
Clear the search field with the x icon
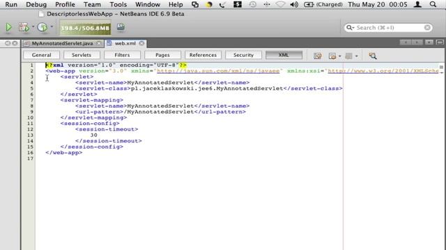tap(427, 28)
